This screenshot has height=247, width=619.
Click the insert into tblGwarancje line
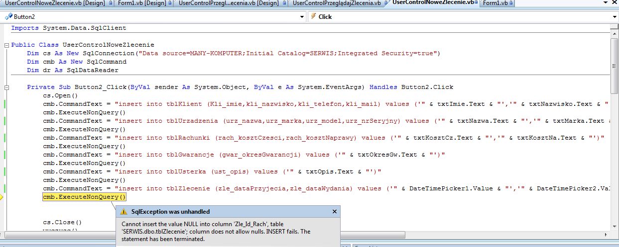pos(244,155)
